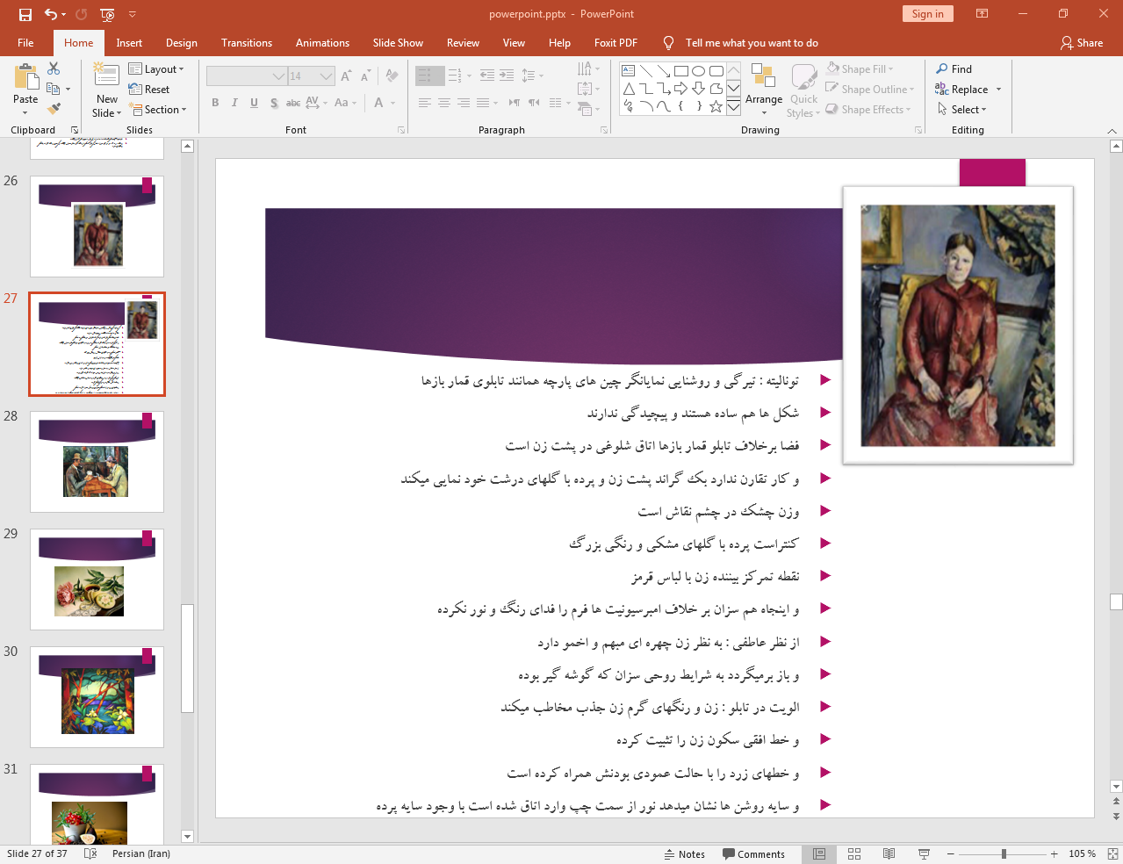Open Arrange options
Image resolution: width=1123 pixels, height=864 pixels.
[764, 89]
